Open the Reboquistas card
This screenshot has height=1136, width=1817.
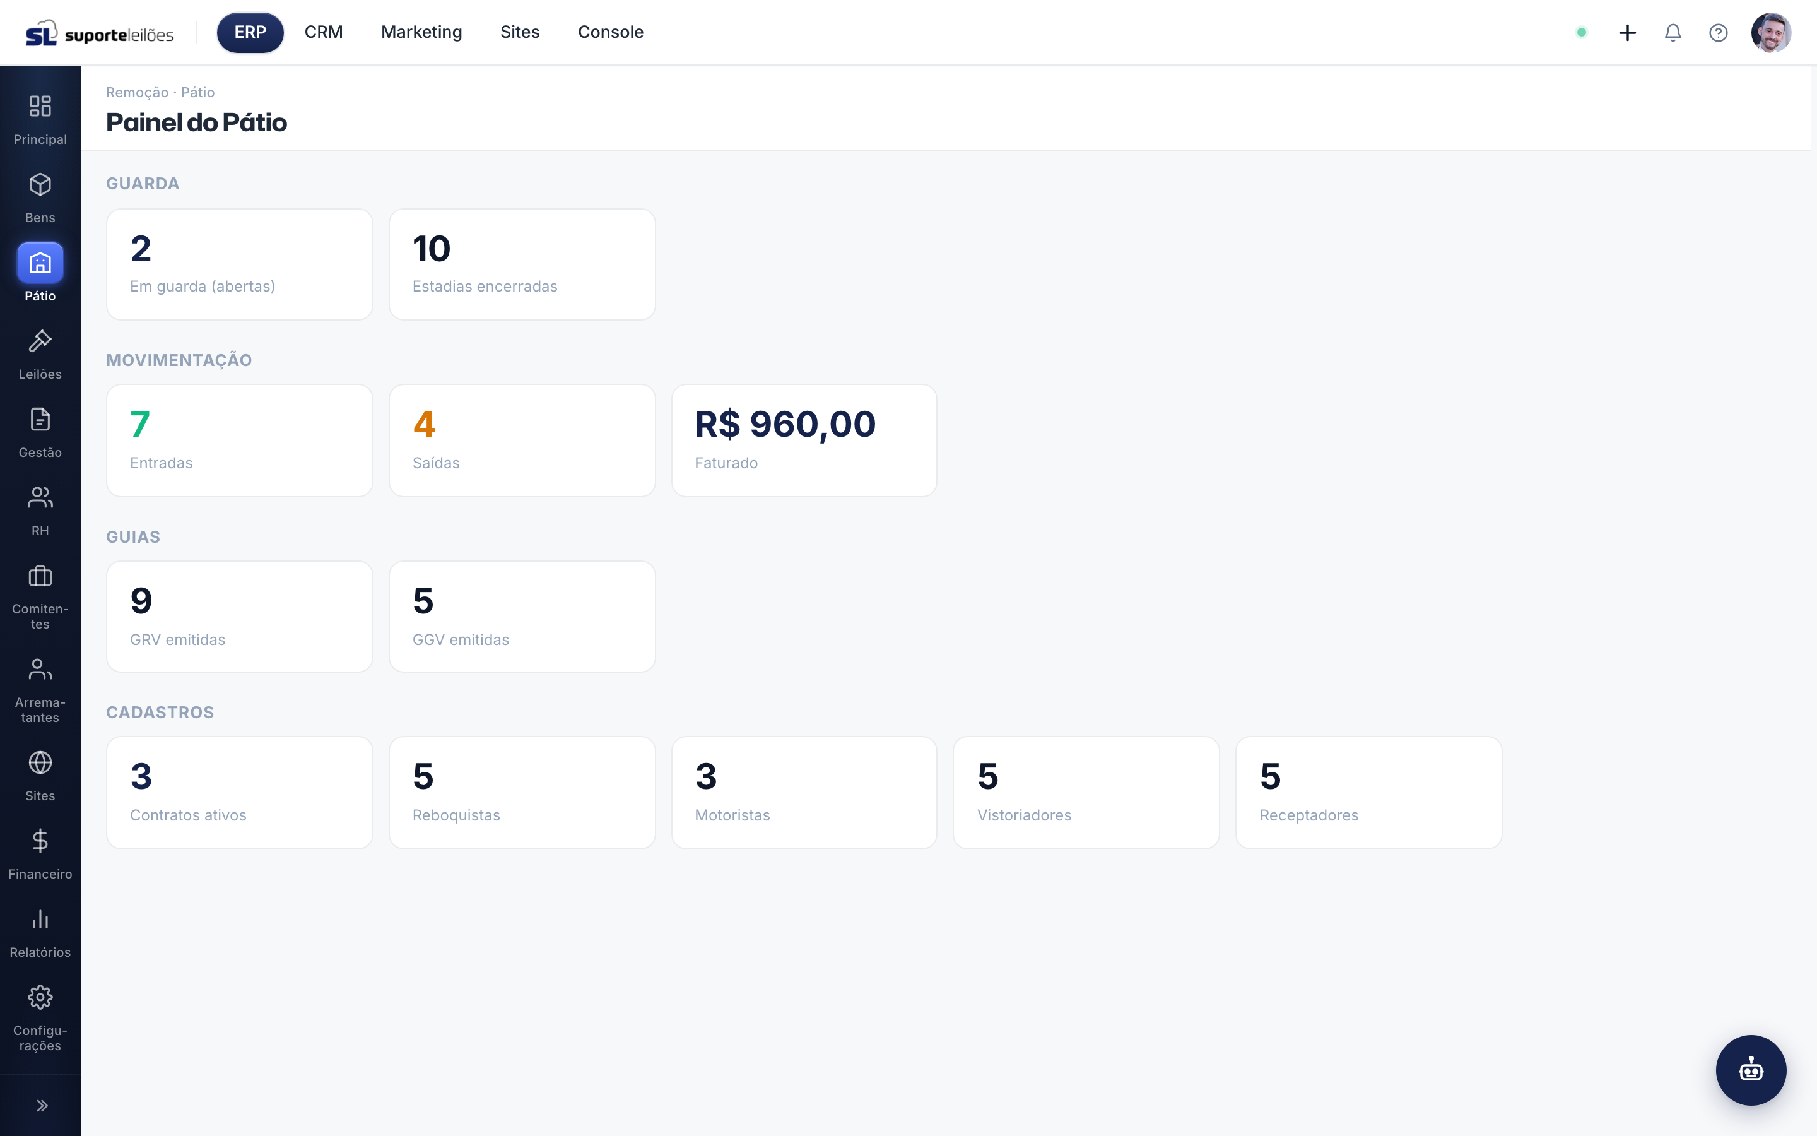(522, 793)
